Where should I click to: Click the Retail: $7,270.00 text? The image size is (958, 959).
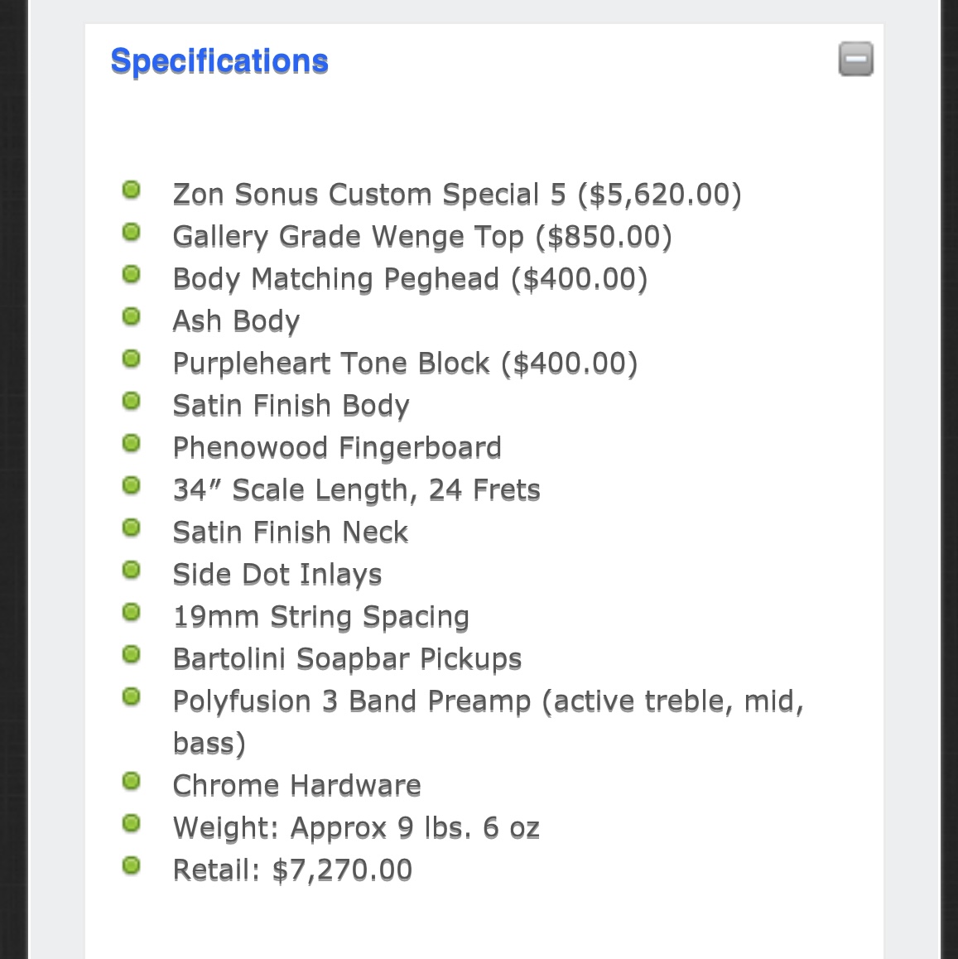pos(293,870)
